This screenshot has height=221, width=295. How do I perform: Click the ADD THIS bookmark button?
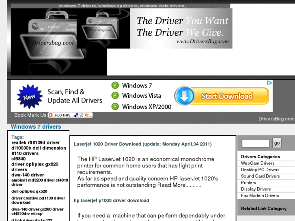(x=70, y=115)
